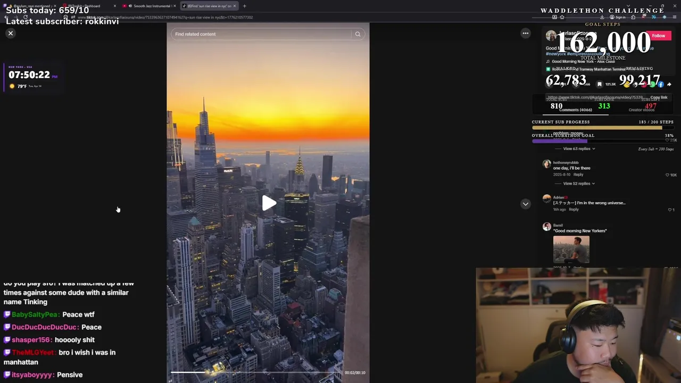Image resolution: width=681 pixels, height=383 pixels.
Task: Switch to the Smooth Jazz Instrumental browser tab
Action: click(148, 6)
